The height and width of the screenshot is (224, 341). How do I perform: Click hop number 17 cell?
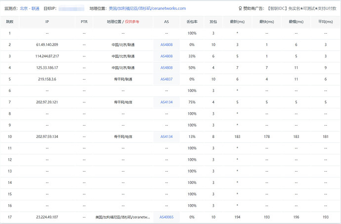coord(10,217)
